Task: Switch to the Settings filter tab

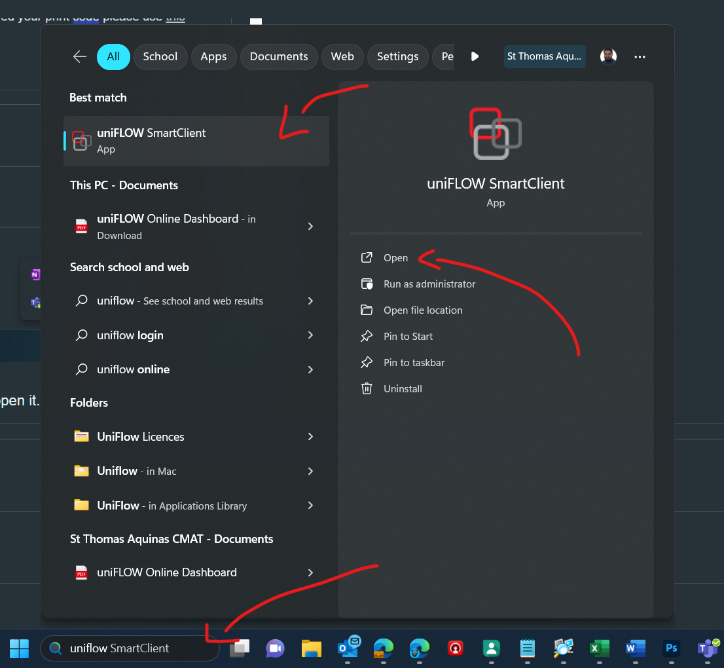Action: click(x=397, y=56)
